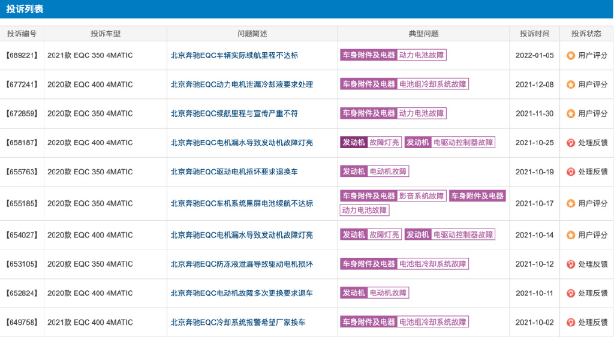
Task: Click 电池组冷却系统故障 tag in row 677241
Action: coord(433,84)
